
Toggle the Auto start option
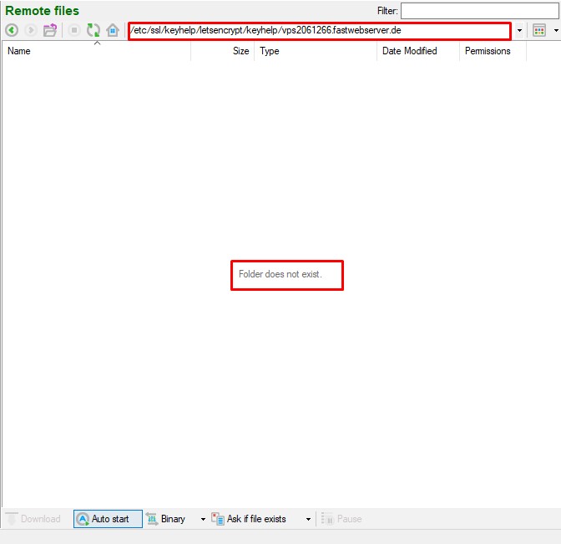103,519
